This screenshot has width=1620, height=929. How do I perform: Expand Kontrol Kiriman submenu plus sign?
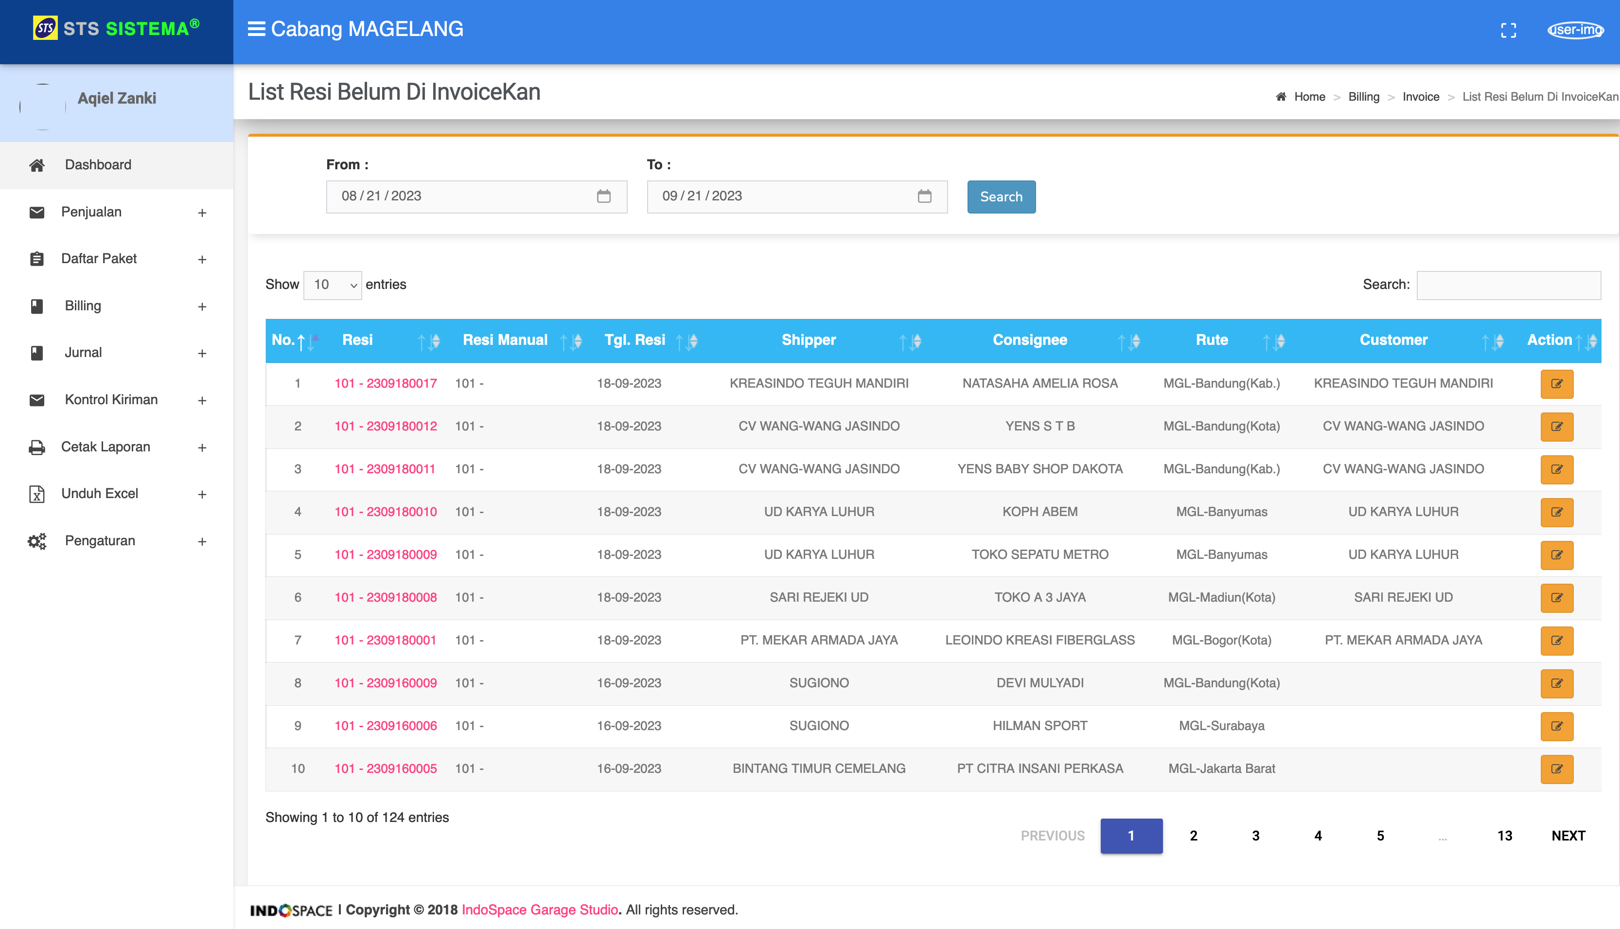(202, 401)
